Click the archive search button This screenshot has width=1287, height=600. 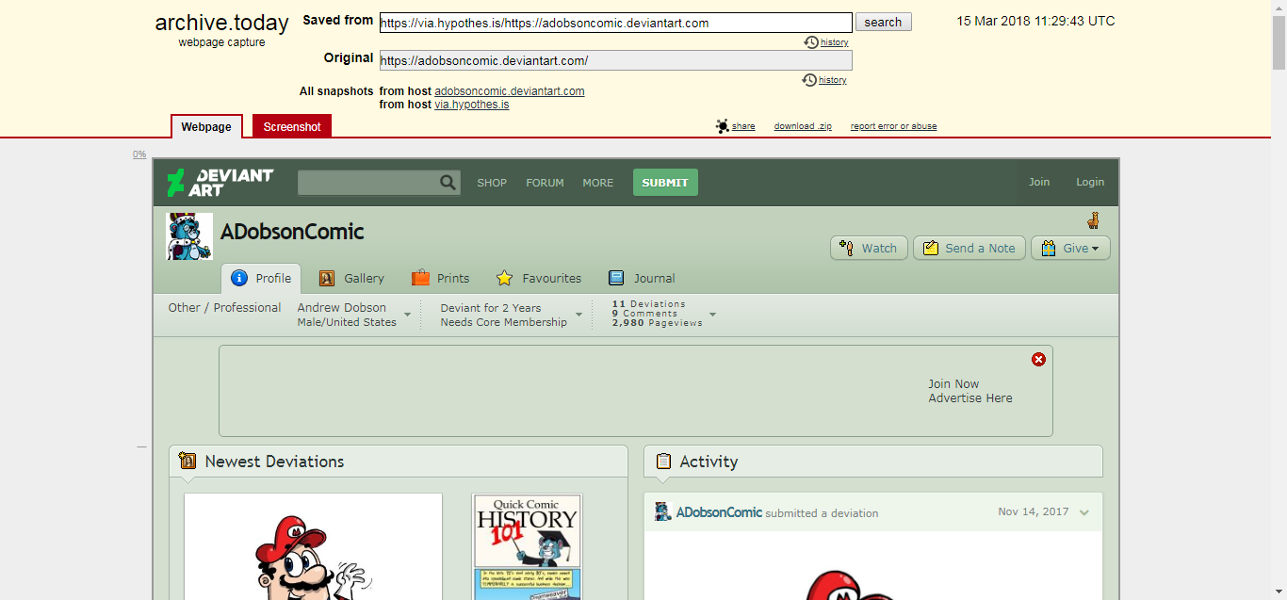(x=884, y=22)
